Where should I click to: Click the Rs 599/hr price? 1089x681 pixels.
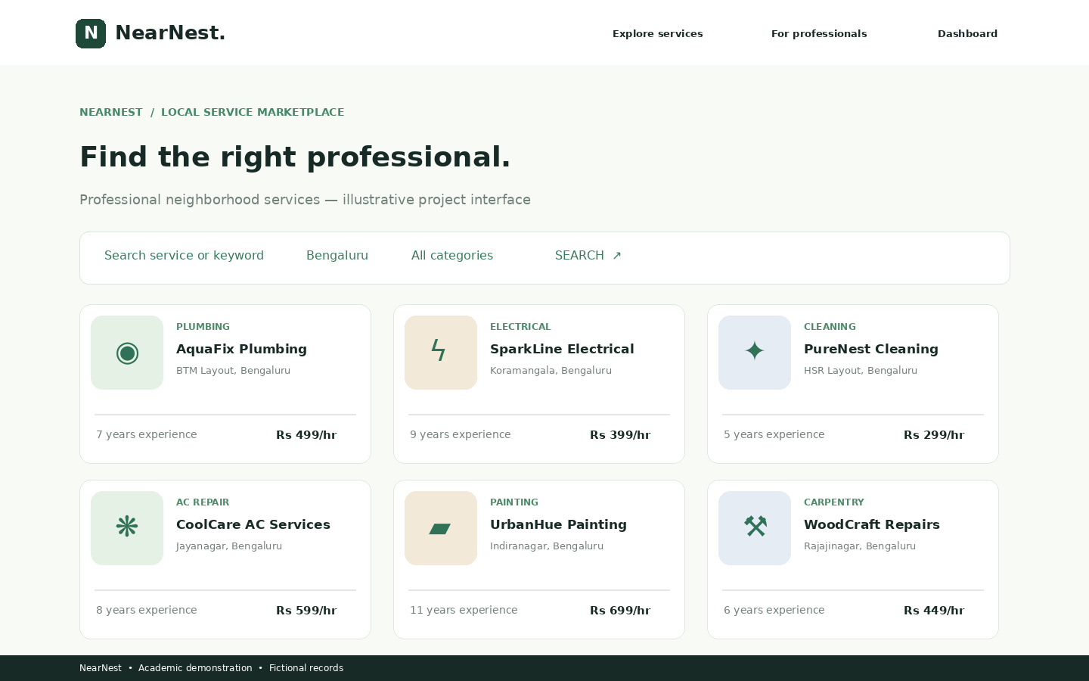coord(306,611)
